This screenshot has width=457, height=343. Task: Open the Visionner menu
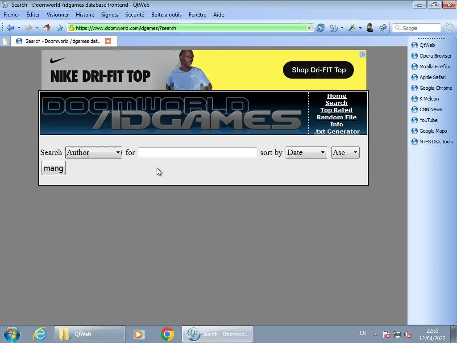click(58, 15)
